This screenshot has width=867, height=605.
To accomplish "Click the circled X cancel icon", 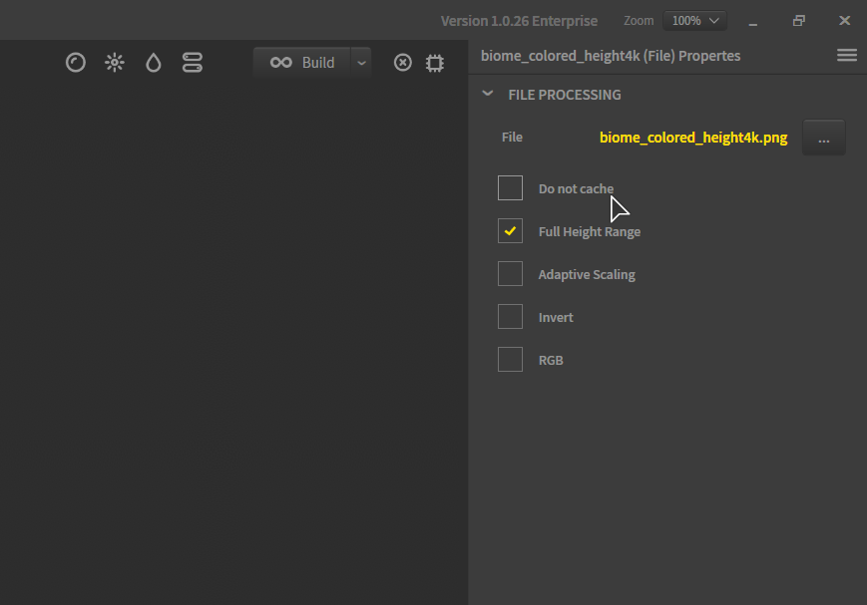I will pyautogui.click(x=403, y=63).
